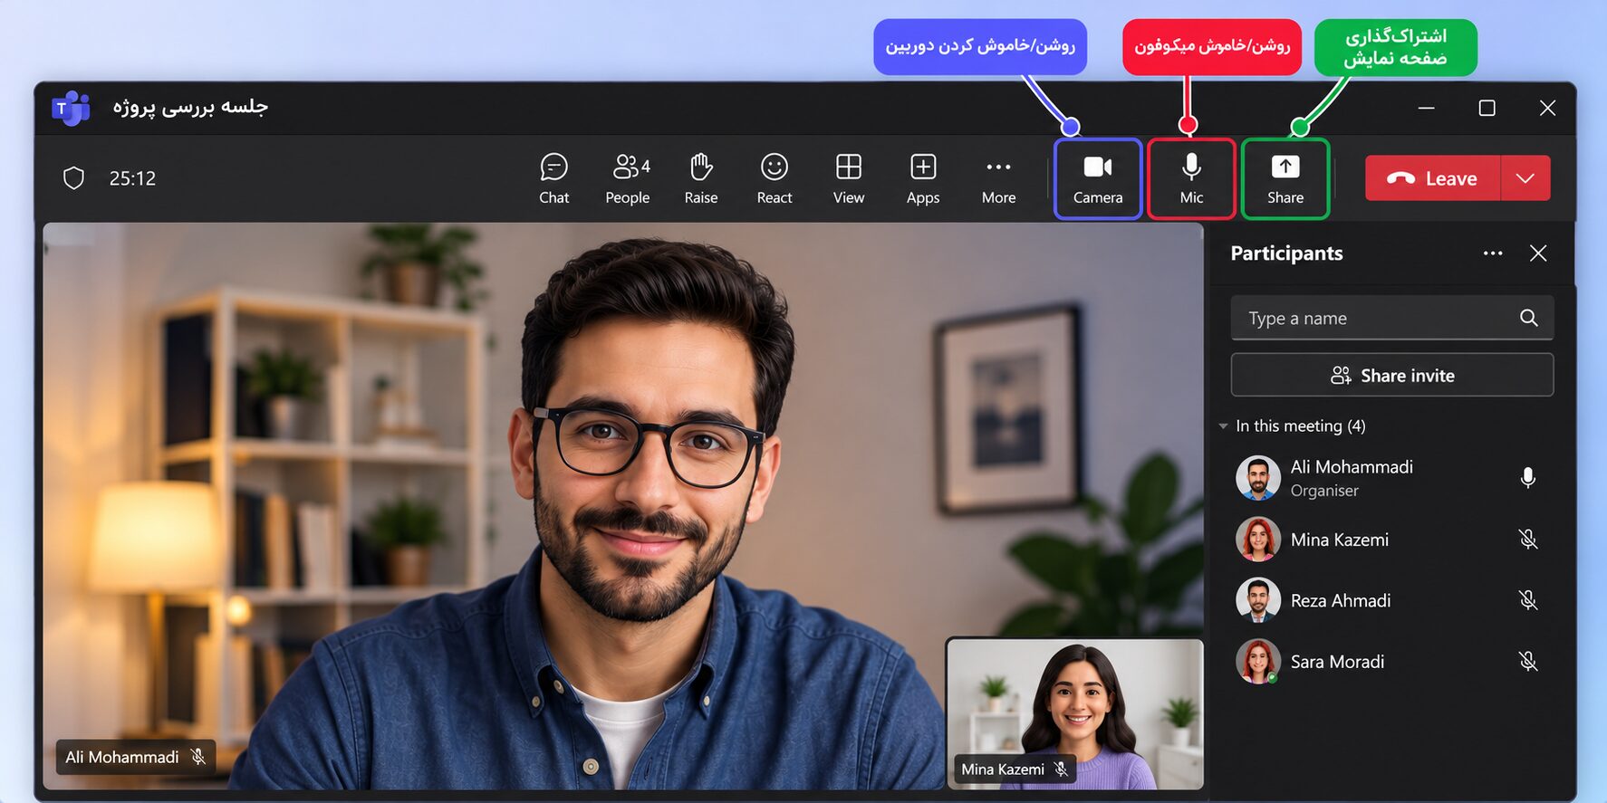This screenshot has width=1607, height=803.
Task: Open the Chat panel
Action: (553, 178)
